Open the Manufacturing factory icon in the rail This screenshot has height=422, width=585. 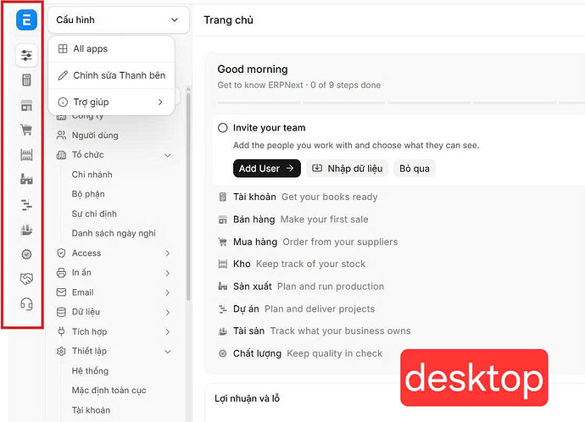click(x=26, y=179)
